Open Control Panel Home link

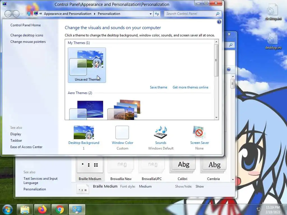[x=26, y=25]
